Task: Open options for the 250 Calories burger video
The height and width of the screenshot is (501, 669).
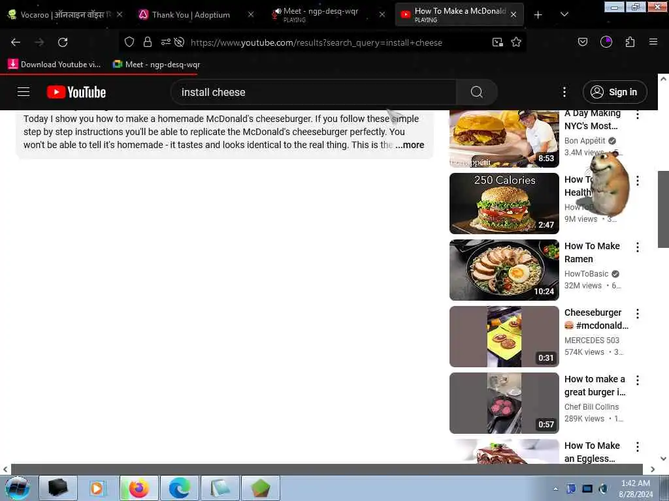Action: point(638,181)
